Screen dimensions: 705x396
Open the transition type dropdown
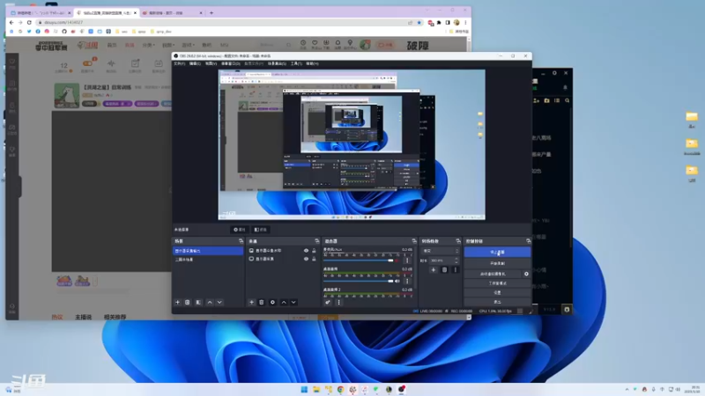click(440, 251)
